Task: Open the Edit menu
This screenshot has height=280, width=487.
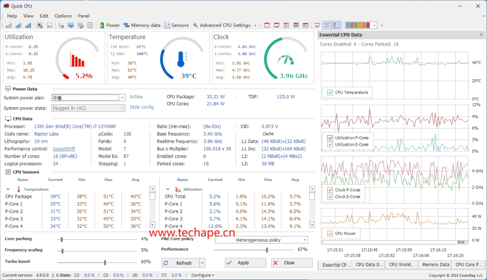Action: point(44,16)
